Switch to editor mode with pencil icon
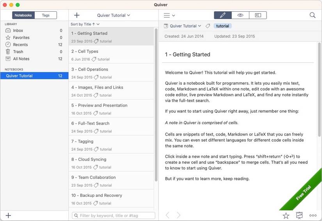Image resolution: width=322 pixels, height=221 pixels. pos(223,15)
